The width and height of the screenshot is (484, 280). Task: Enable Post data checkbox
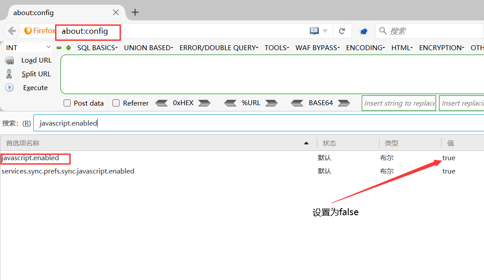tap(67, 103)
